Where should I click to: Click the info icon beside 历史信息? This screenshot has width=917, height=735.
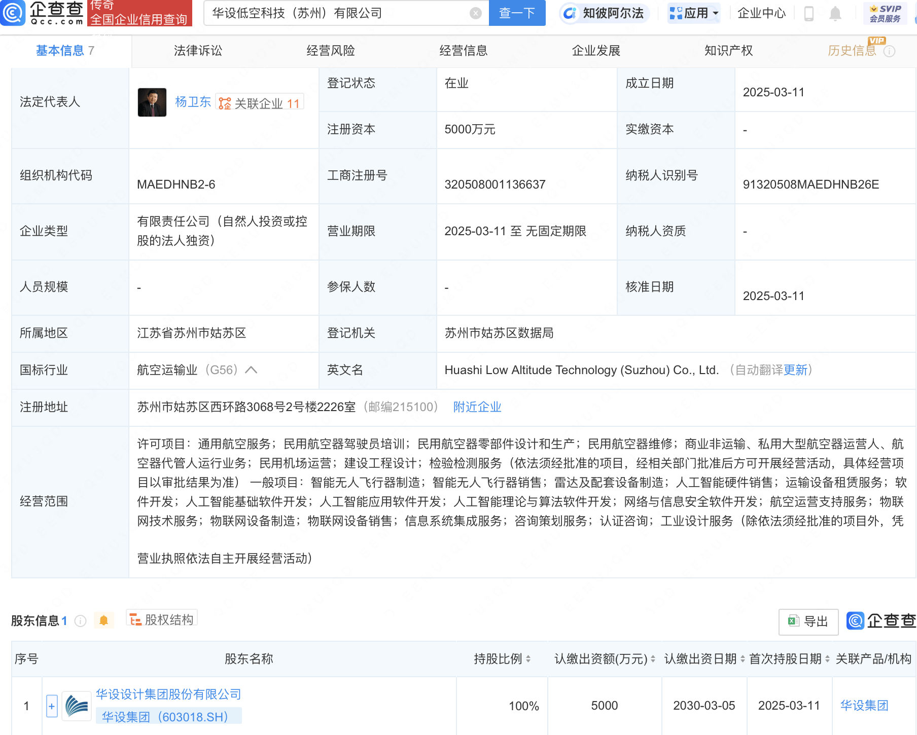pos(890,51)
